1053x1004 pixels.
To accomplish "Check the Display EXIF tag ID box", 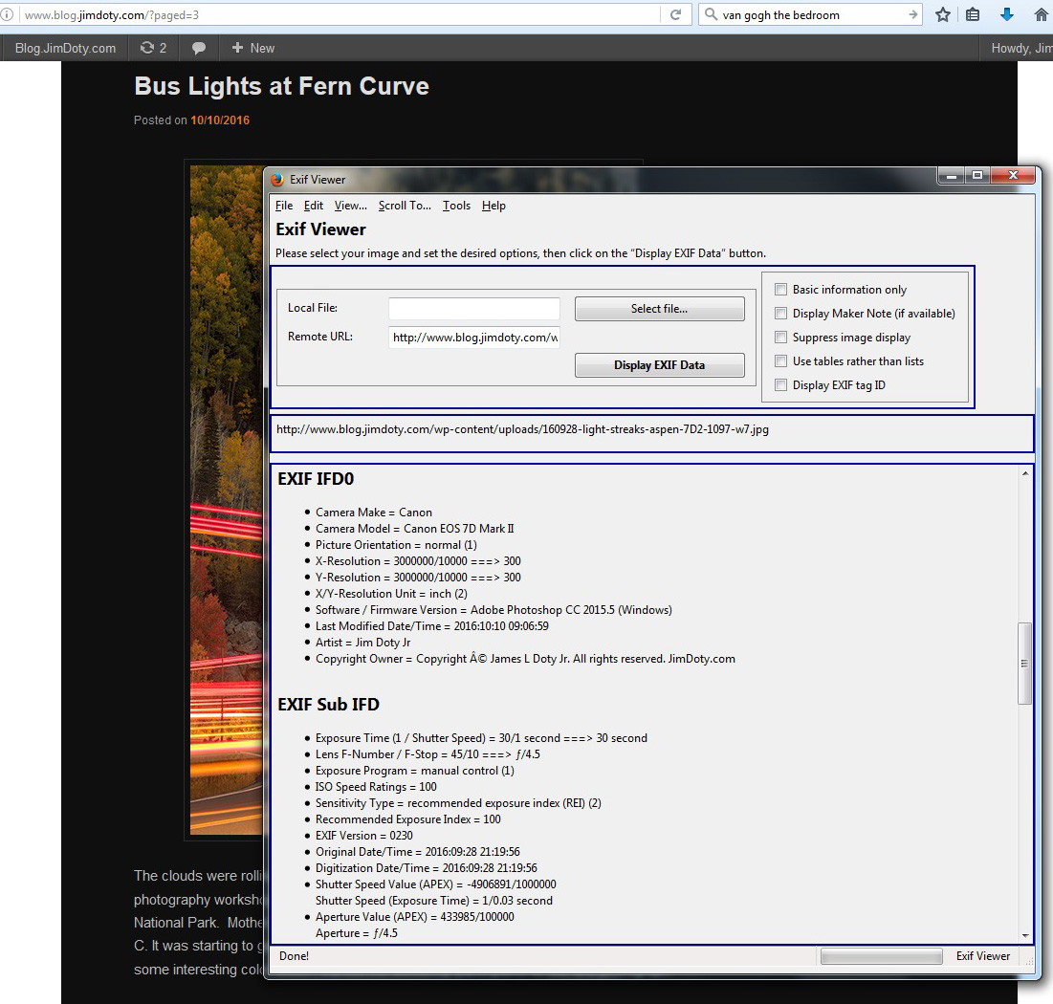I will [781, 384].
